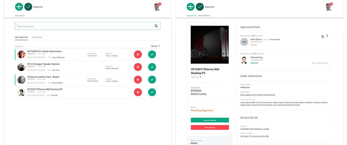Deny the iPhone 6s Leather Case request
Screen dimensions: 347x145
point(138,80)
